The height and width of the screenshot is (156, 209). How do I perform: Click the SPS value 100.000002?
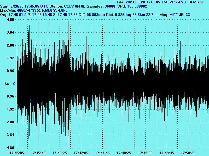click(x=137, y=6)
